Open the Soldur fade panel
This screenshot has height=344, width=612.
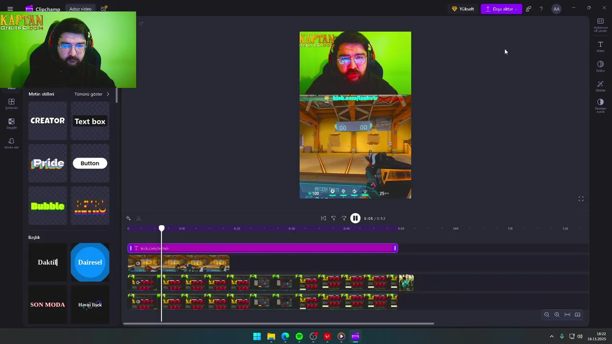600,66
